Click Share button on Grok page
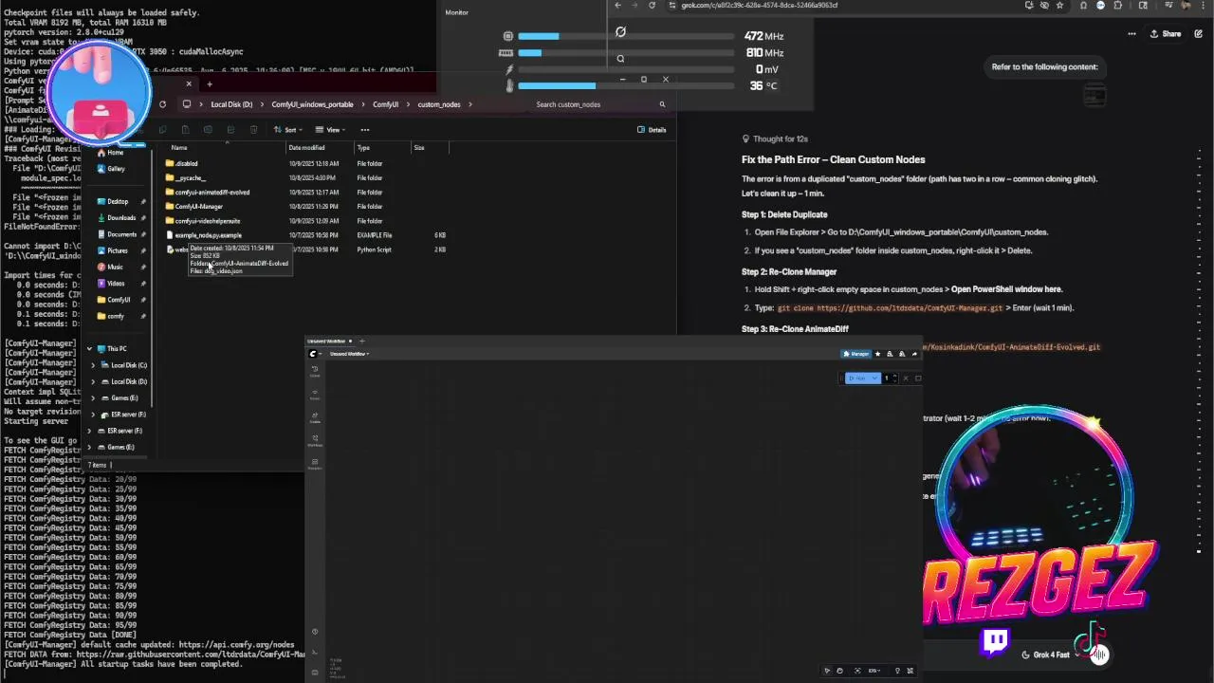 (1166, 34)
